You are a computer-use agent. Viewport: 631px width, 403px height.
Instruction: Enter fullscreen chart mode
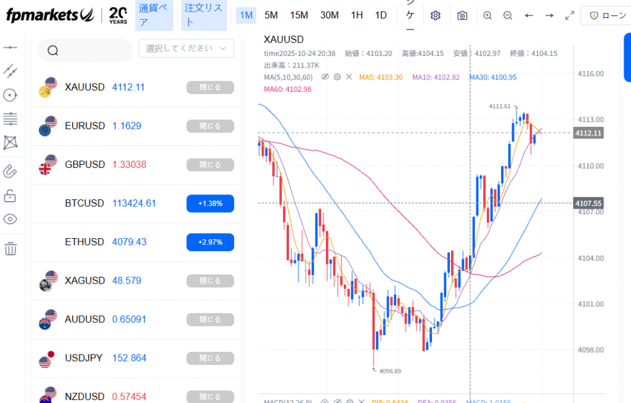(x=569, y=15)
